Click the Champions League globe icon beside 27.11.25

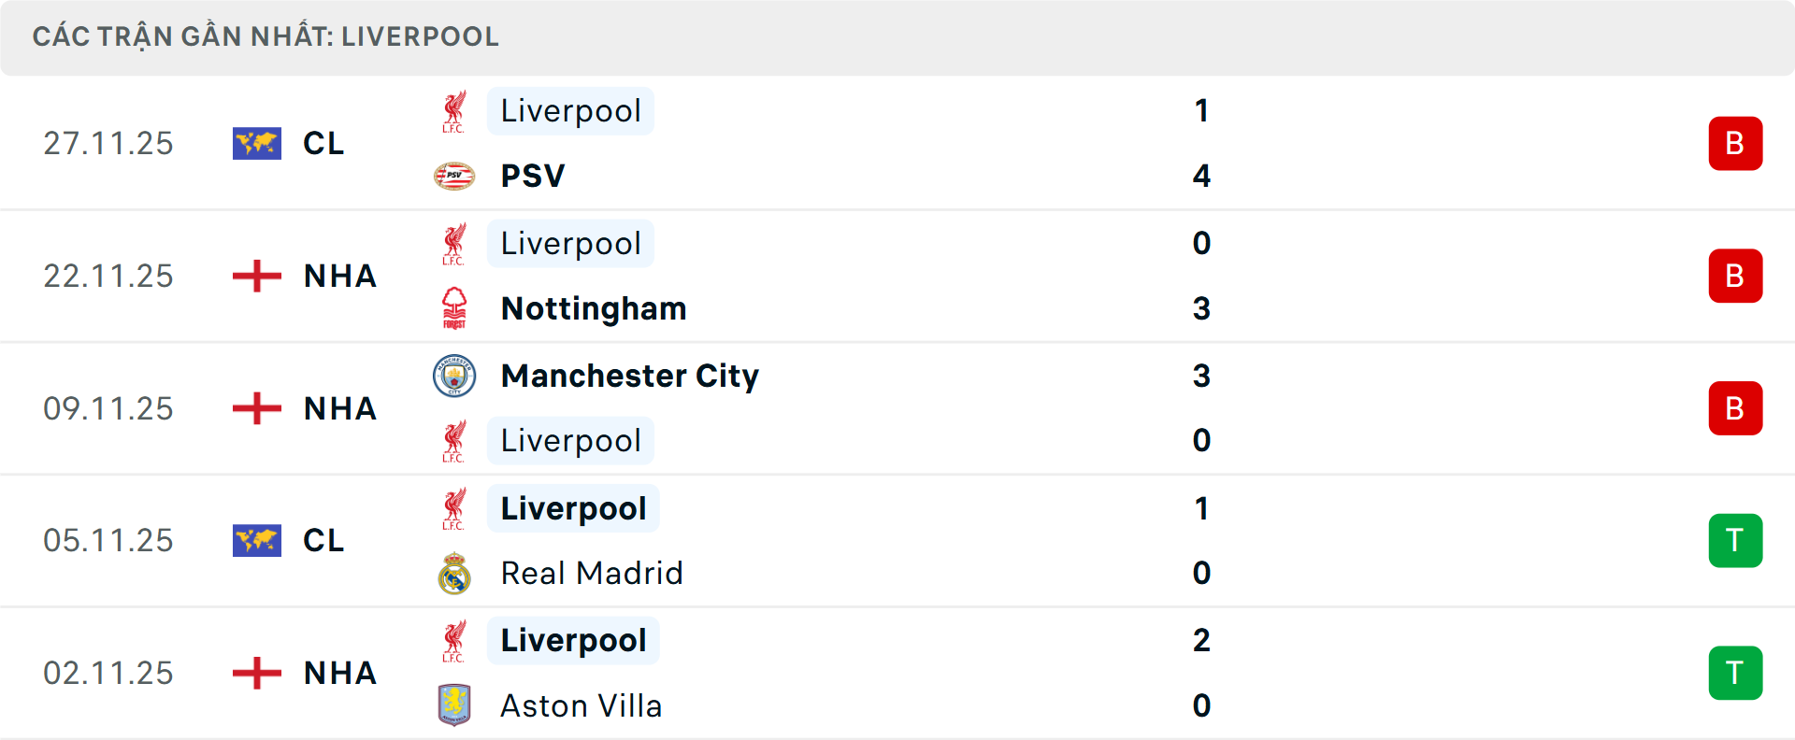click(257, 143)
